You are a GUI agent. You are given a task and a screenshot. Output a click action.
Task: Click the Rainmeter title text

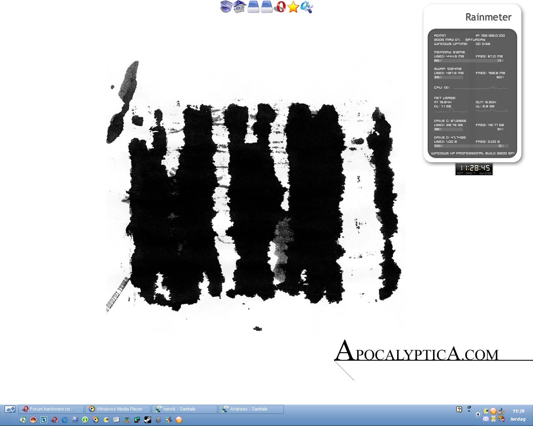488,17
